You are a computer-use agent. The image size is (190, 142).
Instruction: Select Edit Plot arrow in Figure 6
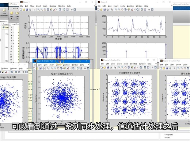174,68
